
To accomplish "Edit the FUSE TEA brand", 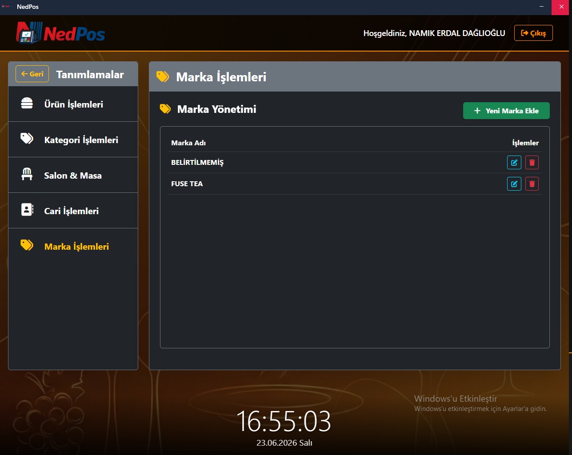I will coord(514,184).
